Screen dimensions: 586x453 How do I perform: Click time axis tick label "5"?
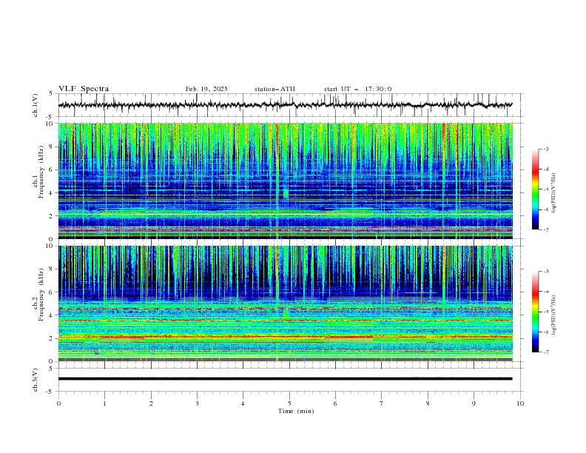click(x=289, y=403)
